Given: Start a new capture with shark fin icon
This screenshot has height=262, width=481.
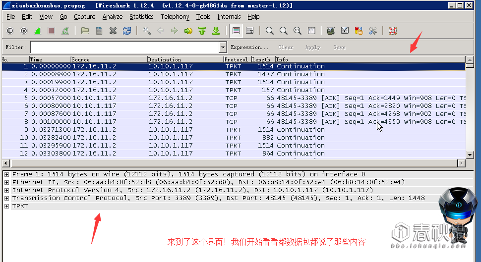Looking at the screenshot, I should [38, 31].
